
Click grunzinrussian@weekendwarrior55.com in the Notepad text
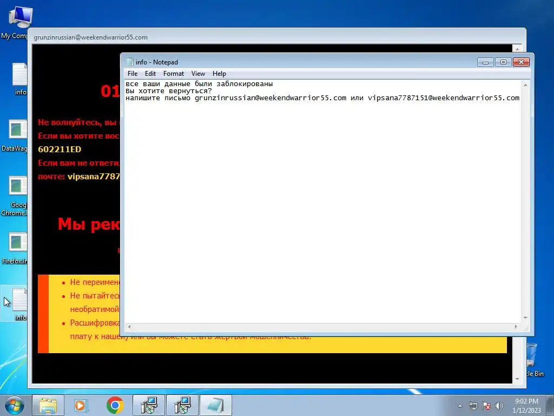(271, 98)
